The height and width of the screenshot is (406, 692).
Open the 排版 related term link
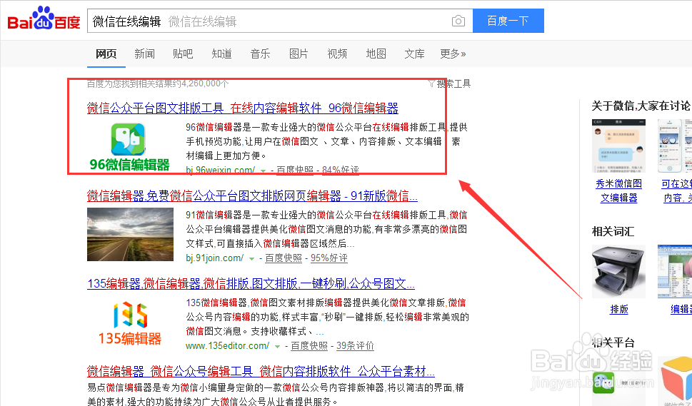618,309
